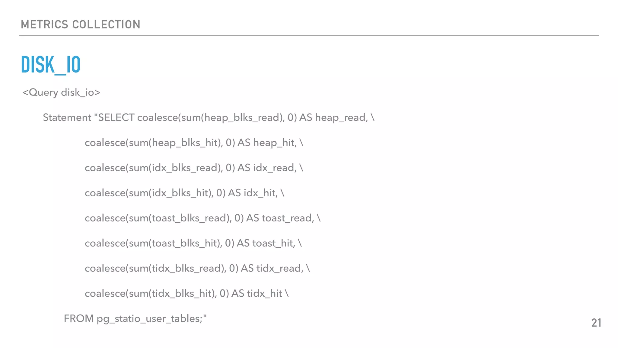Click the word Statement in the query
This screenshot has height=348, width=618.
67,118
